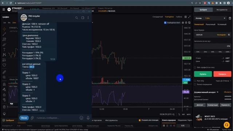233x131 pixels.
Task: Open the margin mode and leverage dropdown
Action: 210,18
